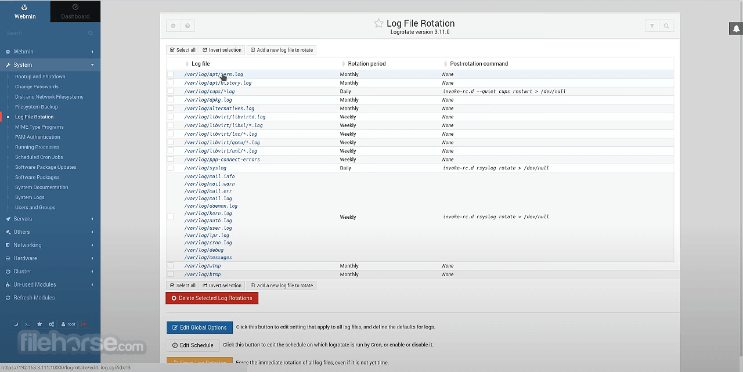This screenshot has height=372, width=743.
Task: Tick checkbox for /var/log/apt/history.log
Action: (x=171, y=83)
